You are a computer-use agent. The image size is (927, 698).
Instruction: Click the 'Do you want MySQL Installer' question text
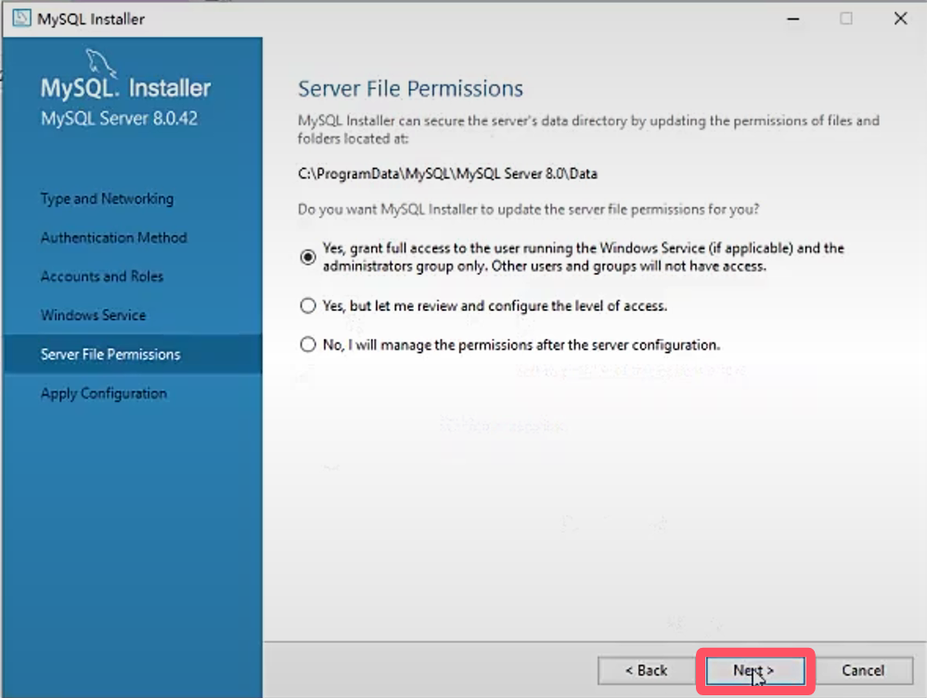coord(529,210)
